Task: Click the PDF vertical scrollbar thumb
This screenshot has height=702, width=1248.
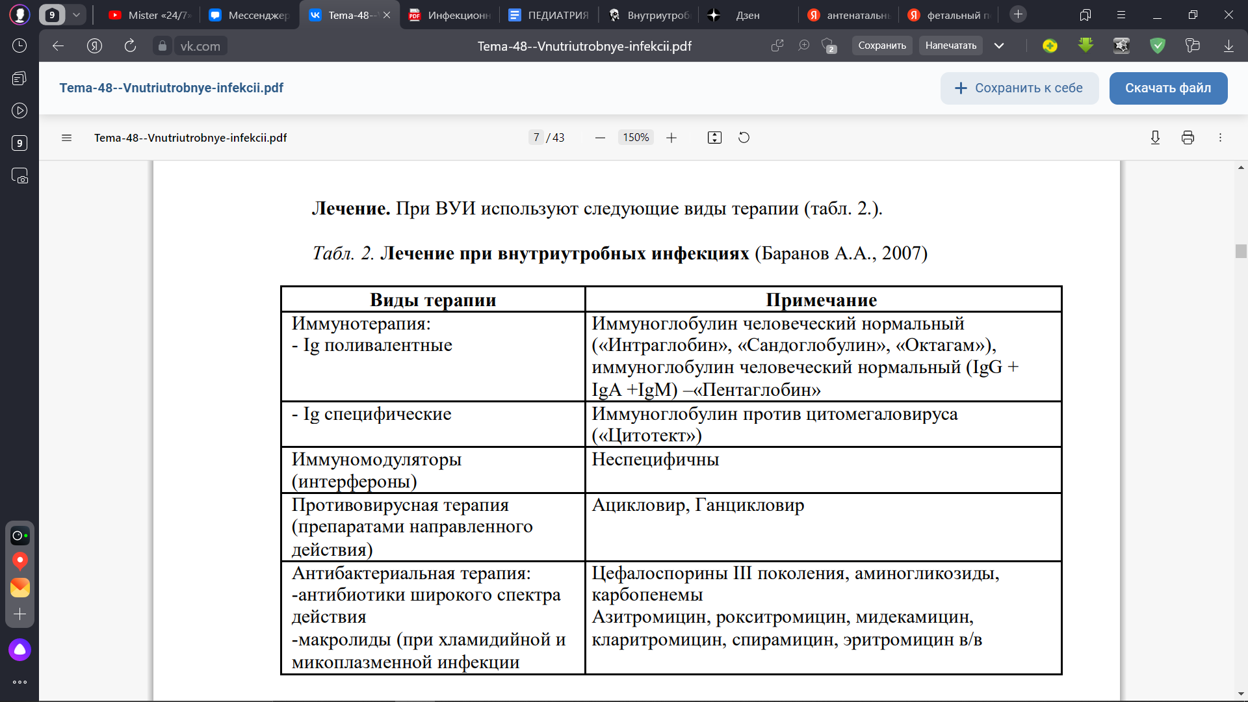Action: pos(1241,252)
